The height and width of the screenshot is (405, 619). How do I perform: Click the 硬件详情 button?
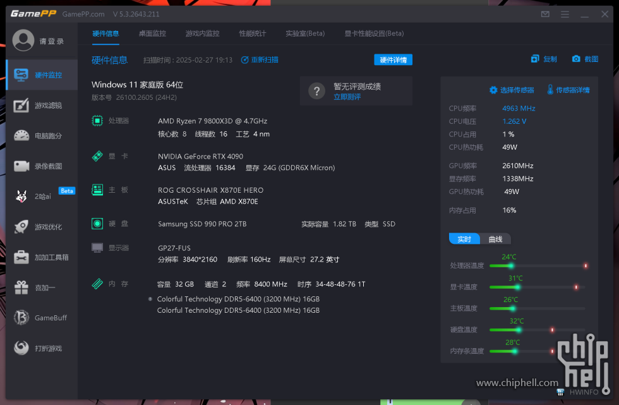point(393,59)
